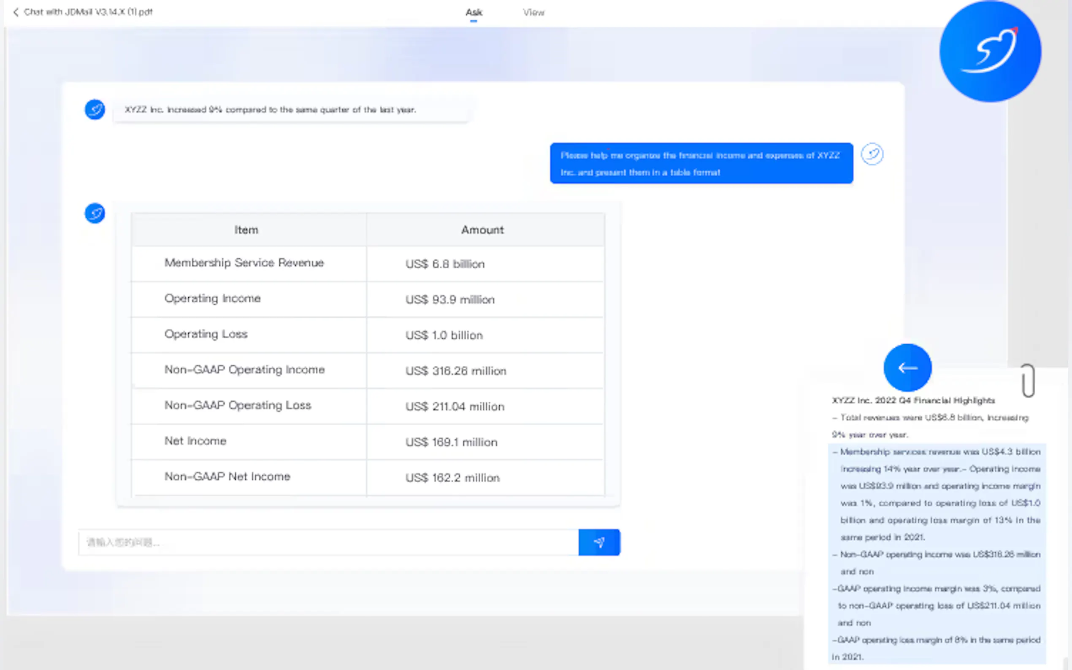This screenshot has width=1072, height=670.
Task: Click the user avatar beside blue message
Action: (x=872, y=154)
